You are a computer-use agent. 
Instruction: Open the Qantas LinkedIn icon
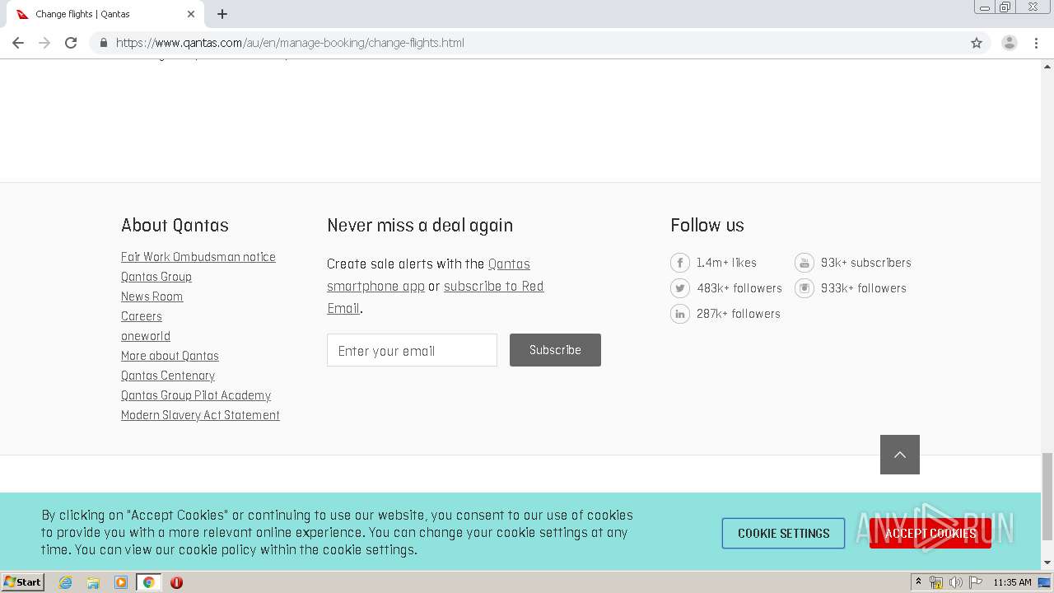[679, 314]
